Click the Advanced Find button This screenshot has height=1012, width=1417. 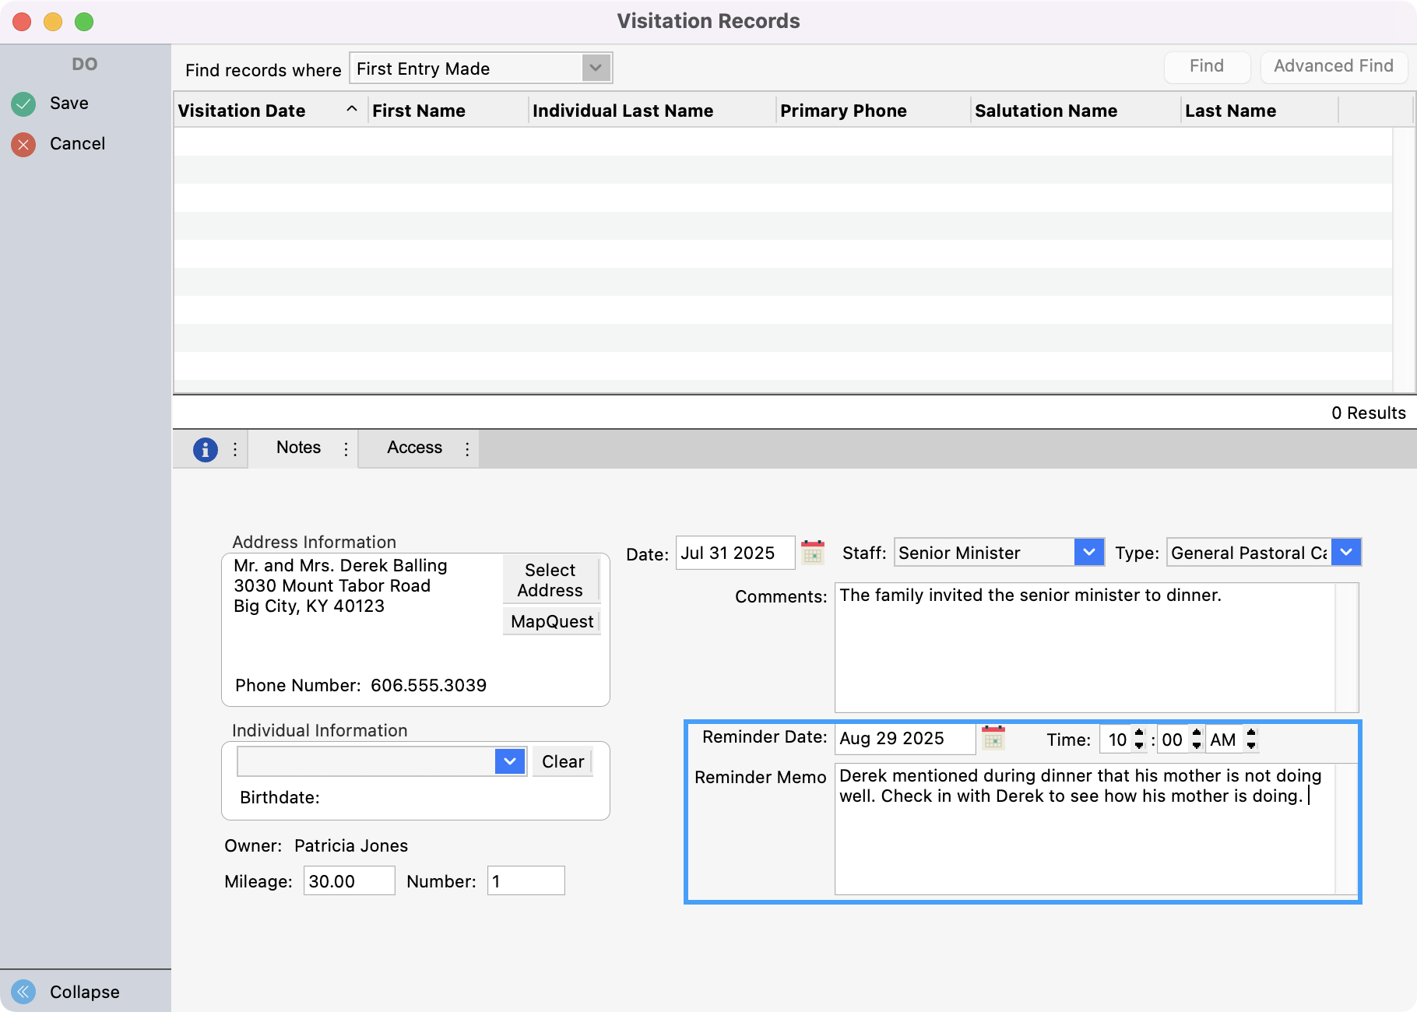pyautogui.click(x=1333, y=66)
